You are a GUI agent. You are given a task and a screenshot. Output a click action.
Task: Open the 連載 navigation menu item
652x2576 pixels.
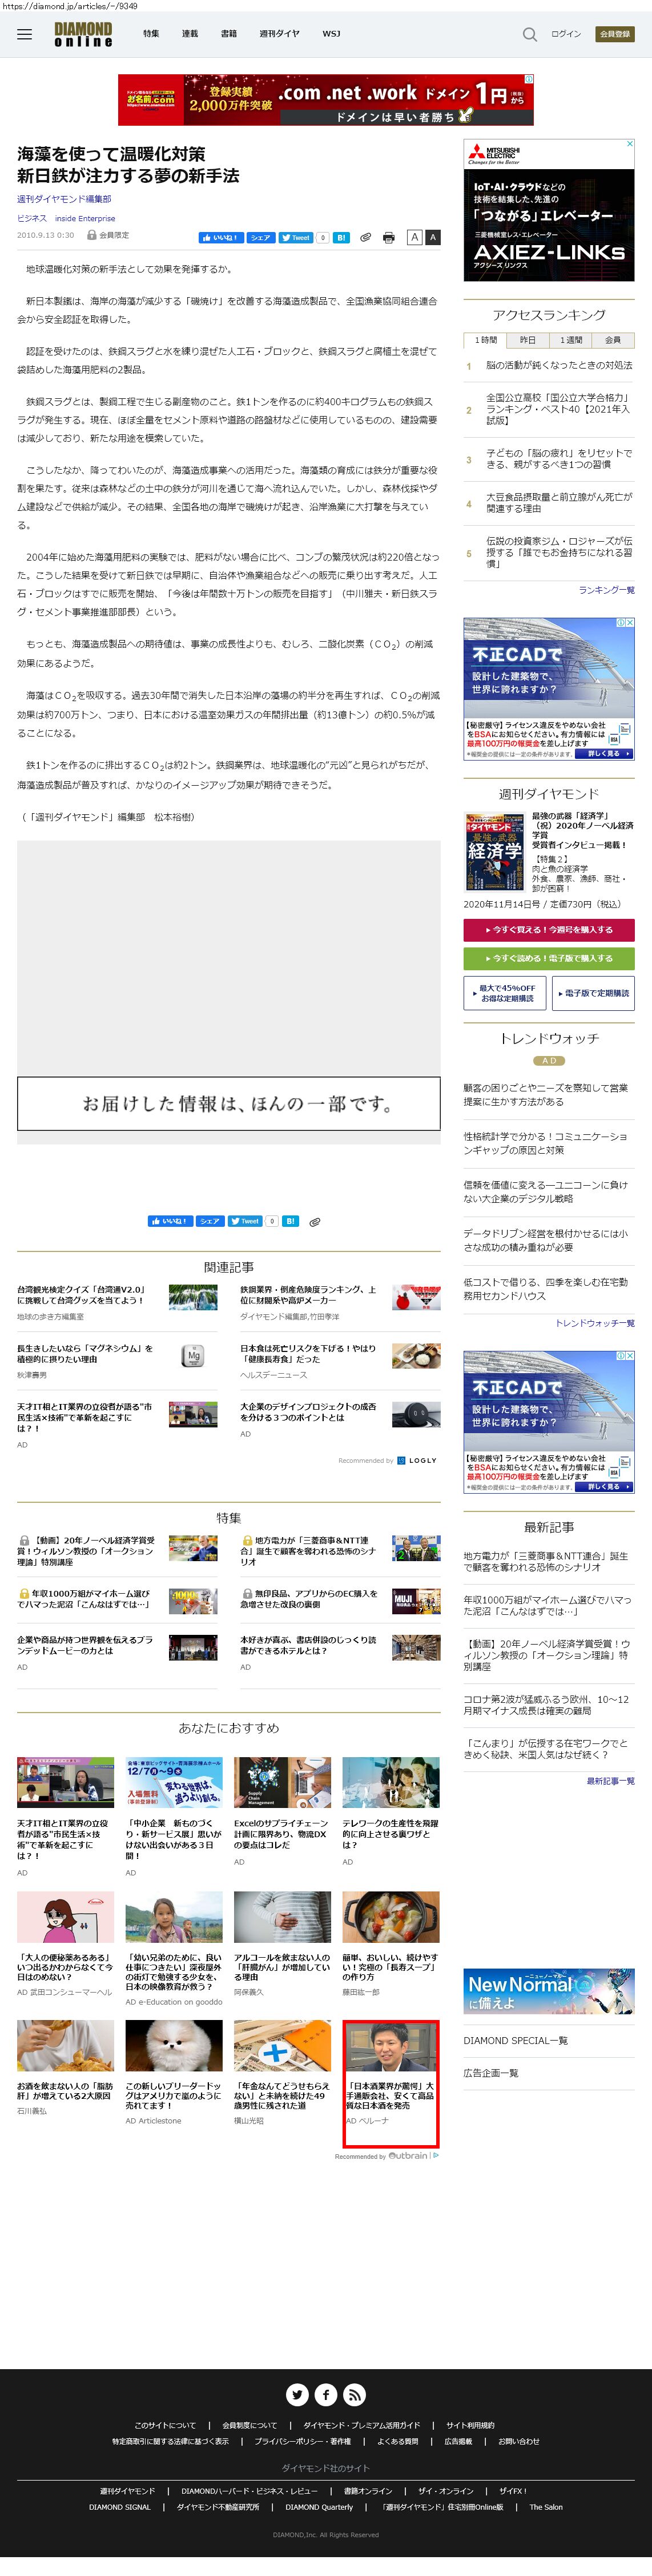click(x=190, y=34)
